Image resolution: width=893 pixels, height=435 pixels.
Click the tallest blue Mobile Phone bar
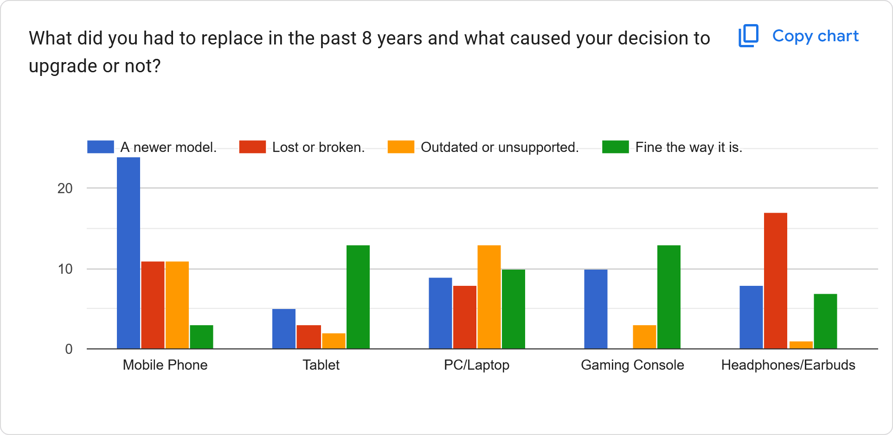pyautogui.click(x=128, y=253)
